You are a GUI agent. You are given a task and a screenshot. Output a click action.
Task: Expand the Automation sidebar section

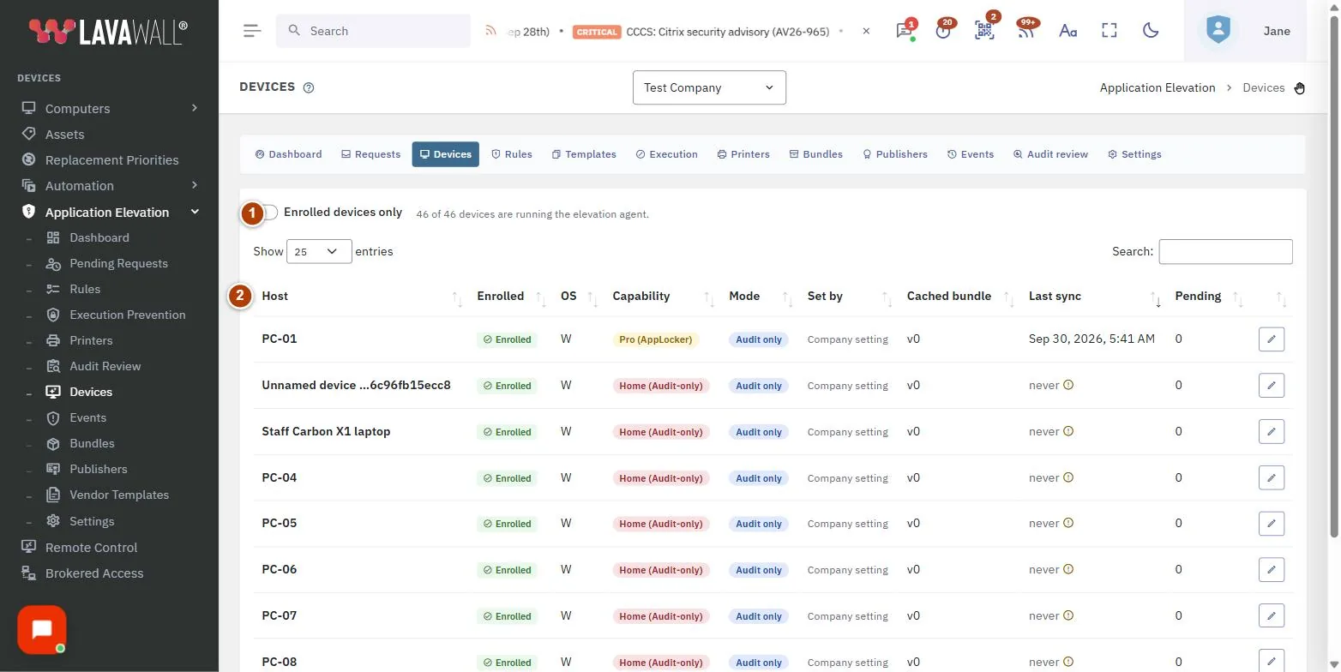[x=111, y=186]
